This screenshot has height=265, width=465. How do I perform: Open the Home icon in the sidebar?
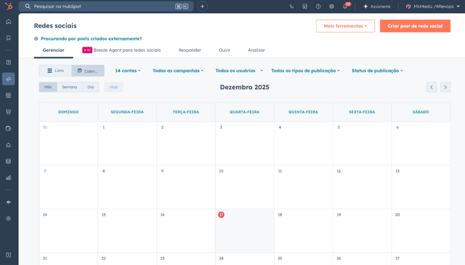tap(8, 22)
